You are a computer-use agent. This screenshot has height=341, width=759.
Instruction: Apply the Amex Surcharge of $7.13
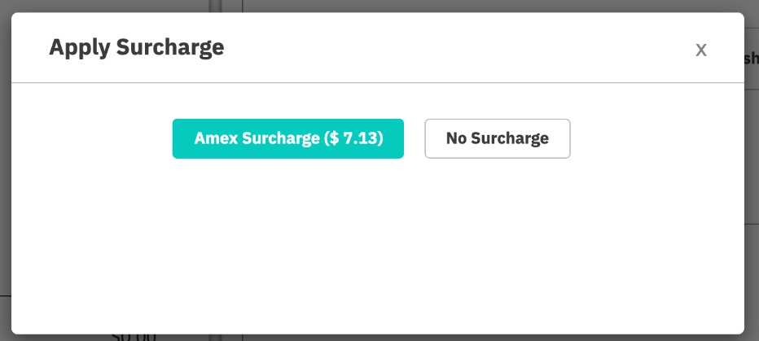(287, 138)
